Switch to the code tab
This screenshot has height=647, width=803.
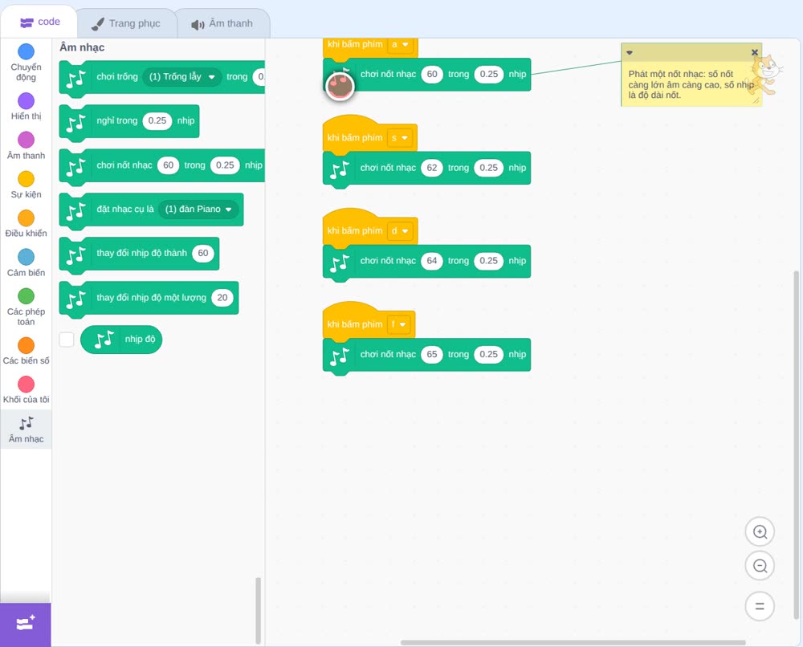coord(39,22)
